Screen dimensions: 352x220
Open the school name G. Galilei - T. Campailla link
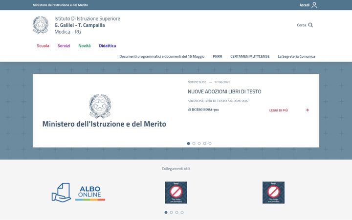(x=80, y=25)
